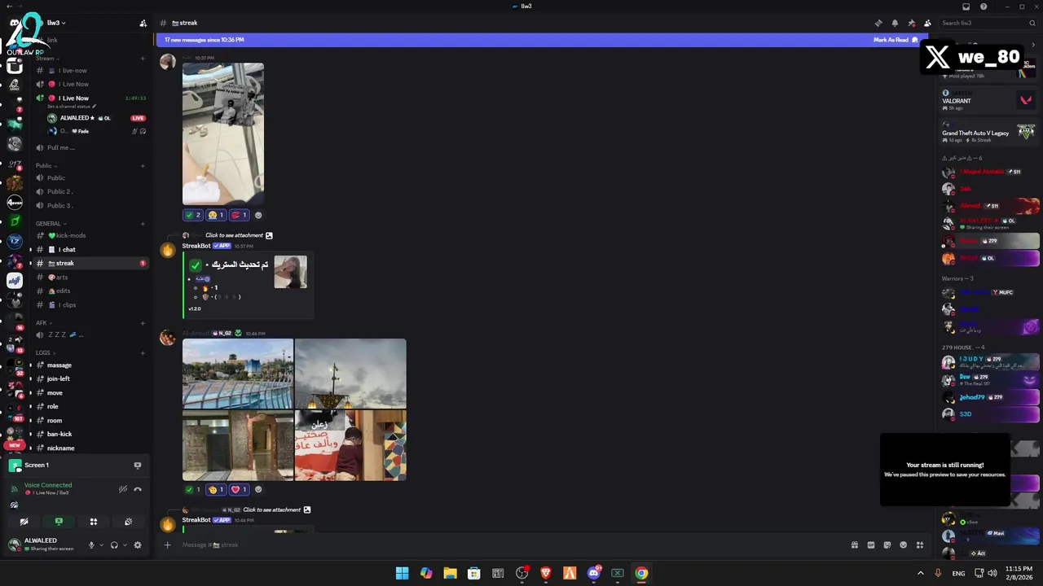Viewport: 1043px width, 586px height.
Task: Open the apps launcher in message bar
Action: pyautogui.click(x=920, y=544)
